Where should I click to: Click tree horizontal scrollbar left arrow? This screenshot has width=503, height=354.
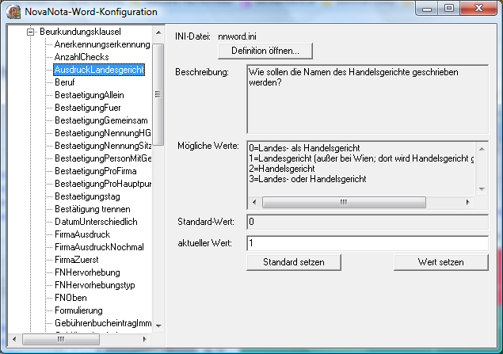point(14,339)
